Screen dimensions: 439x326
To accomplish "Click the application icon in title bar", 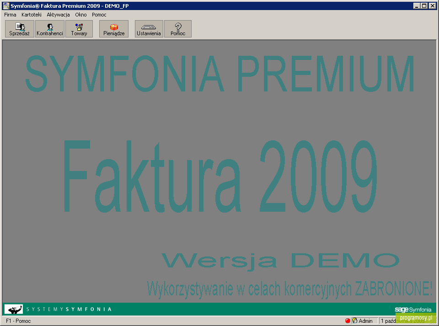I will coord(6,5).
